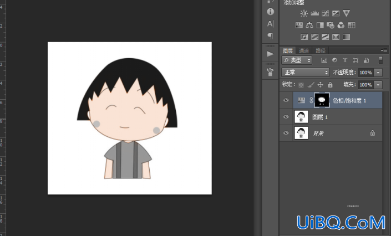Open the 正常 blend mode dropdown
Screen dimensions: 391x236
306,72
